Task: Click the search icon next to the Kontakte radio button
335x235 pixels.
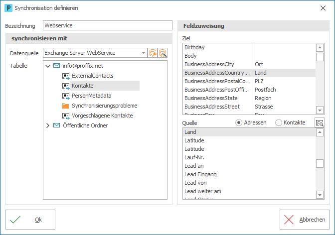Action: [320, 123]
